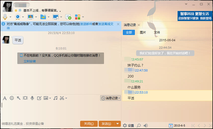
Task: Expand the send button options arrow
Action: click(118, 124)
